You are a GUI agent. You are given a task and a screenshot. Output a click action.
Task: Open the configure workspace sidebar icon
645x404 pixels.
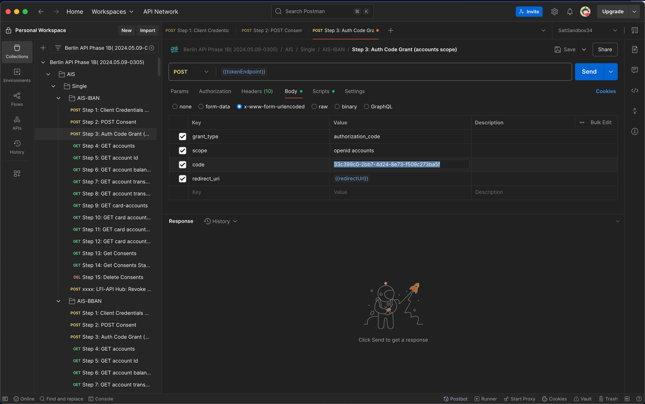pyautogui.click(x=17, y=174)
